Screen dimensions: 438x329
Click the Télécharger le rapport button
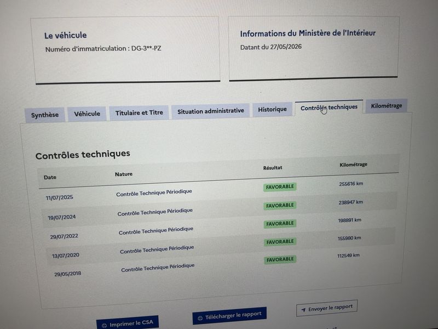pyautogui.click(x=229, y=316)
